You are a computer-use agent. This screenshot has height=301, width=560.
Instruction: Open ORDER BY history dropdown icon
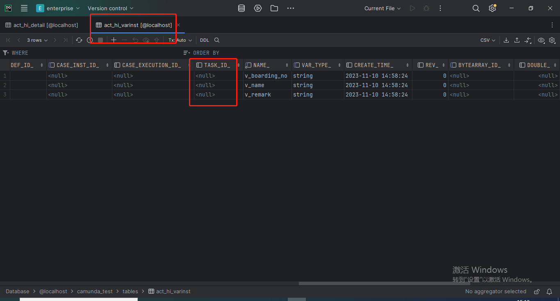[187, 53]
